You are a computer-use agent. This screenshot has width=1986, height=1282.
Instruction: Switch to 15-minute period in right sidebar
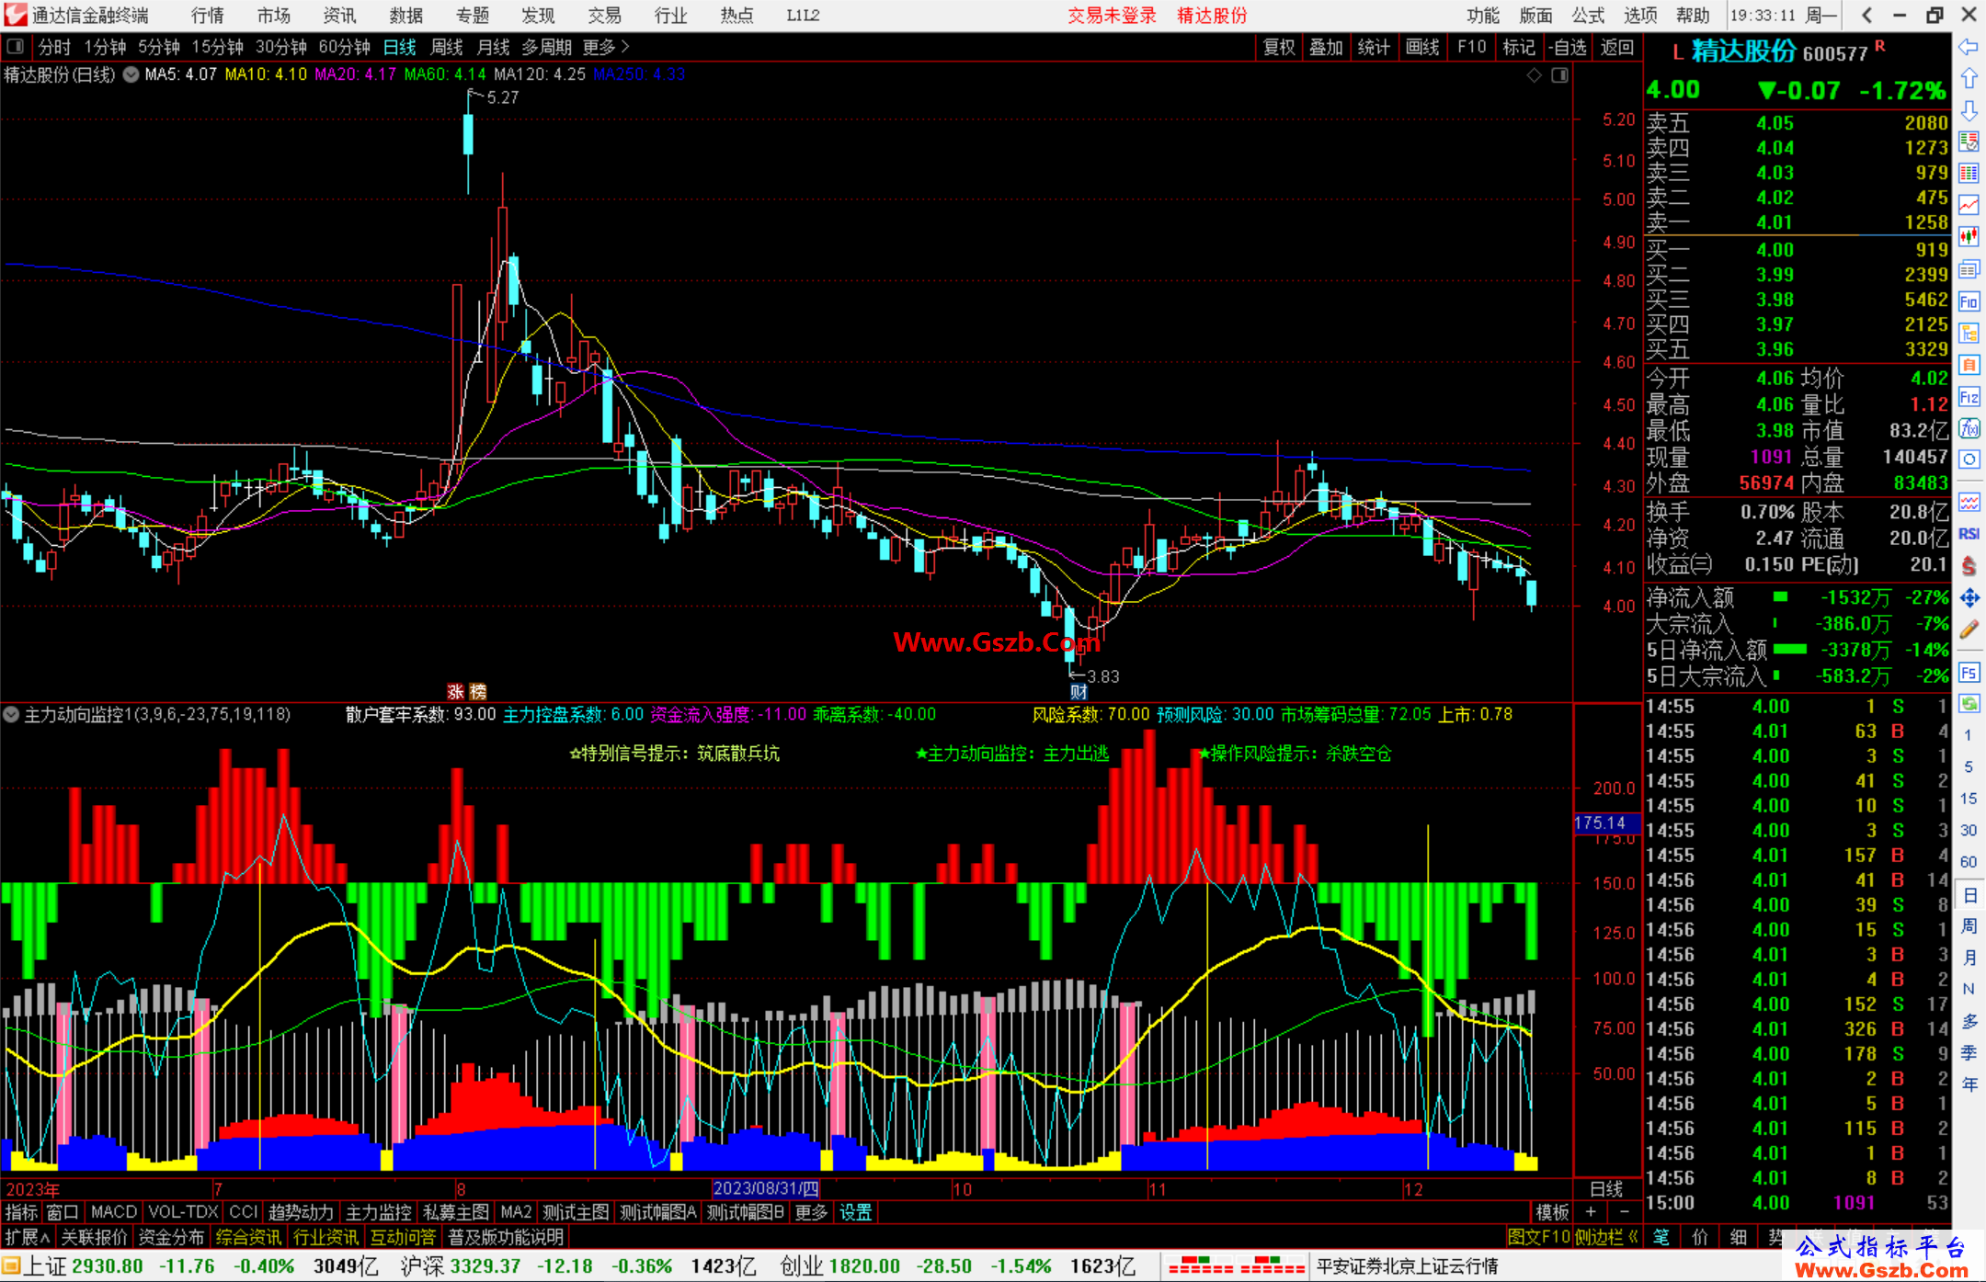(1968, 799)
